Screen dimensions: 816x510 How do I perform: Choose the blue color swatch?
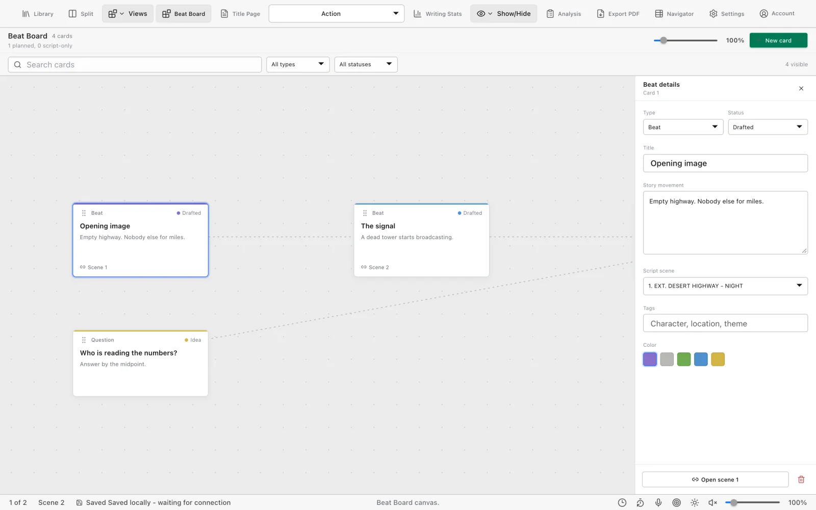click(x=701, y=360)
